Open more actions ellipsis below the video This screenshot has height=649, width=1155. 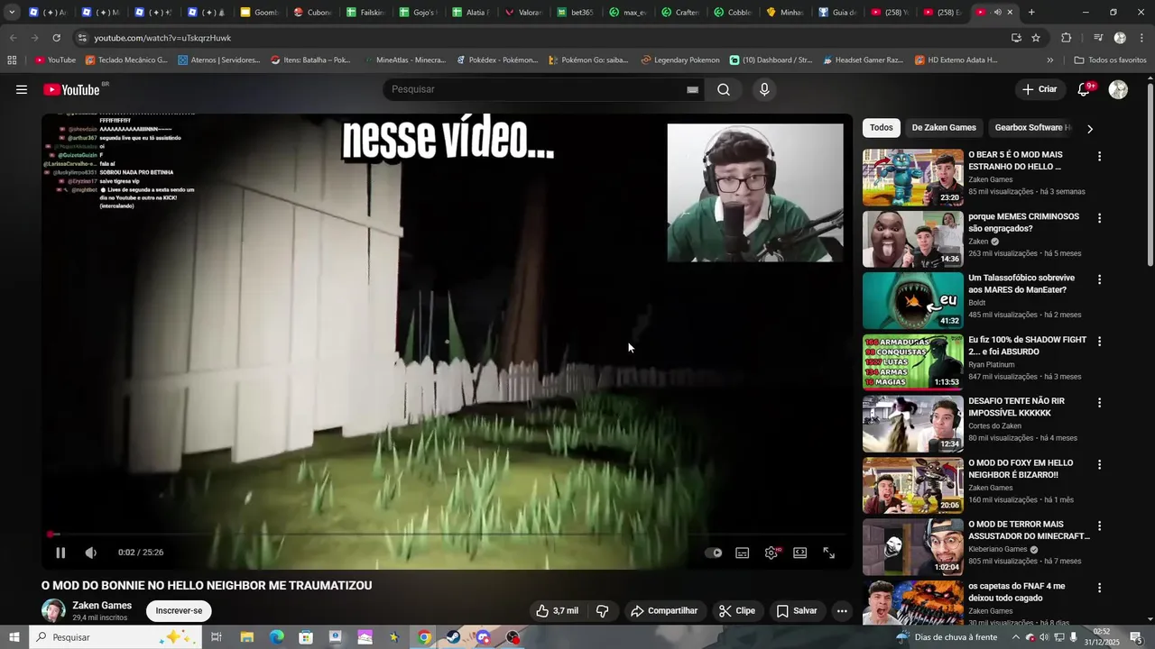pyautogui.click(x=842, y=610)
